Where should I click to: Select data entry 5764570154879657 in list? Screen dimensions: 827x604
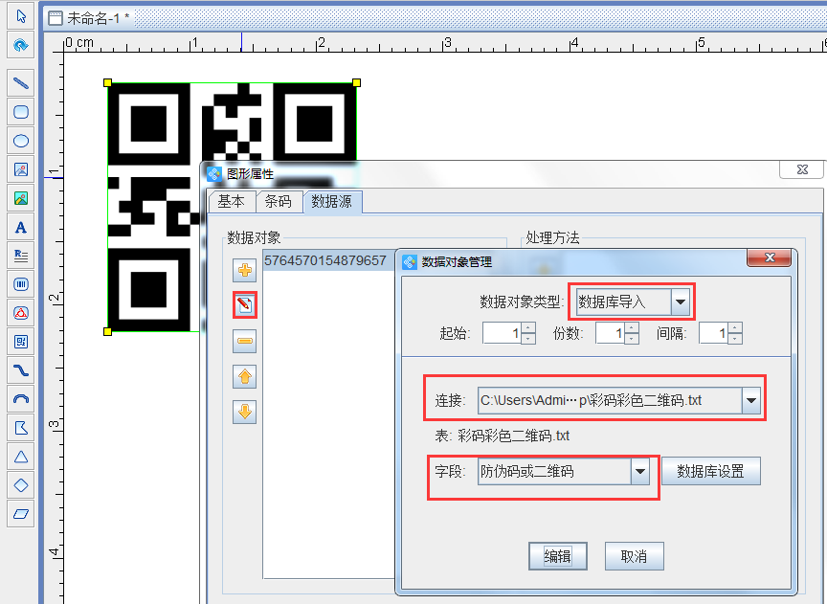(325, 260)
